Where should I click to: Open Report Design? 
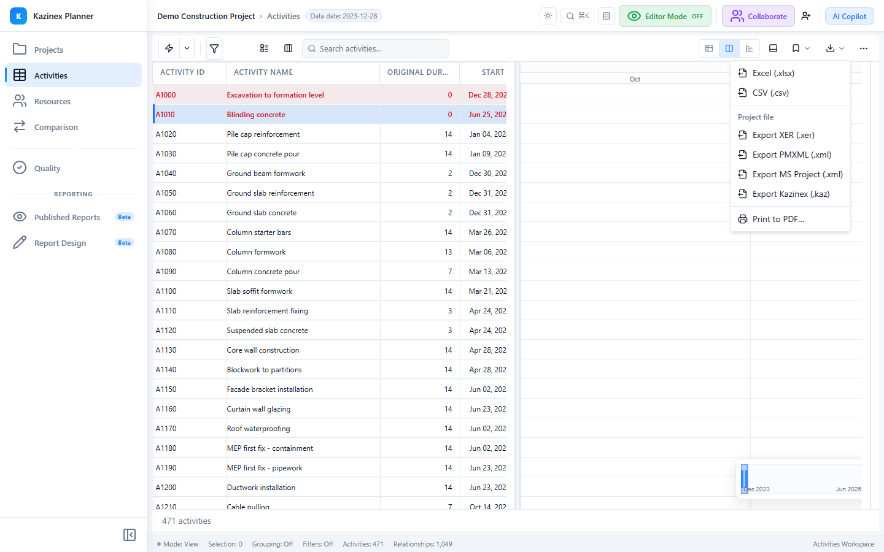[73, 243]
